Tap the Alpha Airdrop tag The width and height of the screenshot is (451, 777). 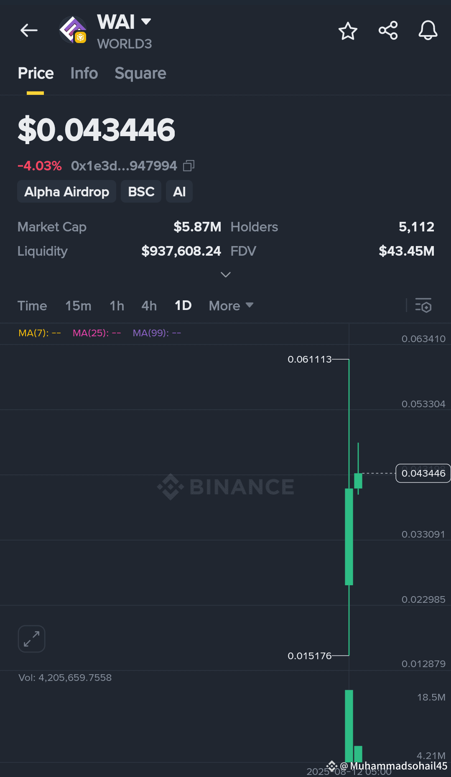pyautogui.click(x=67, y=192)
